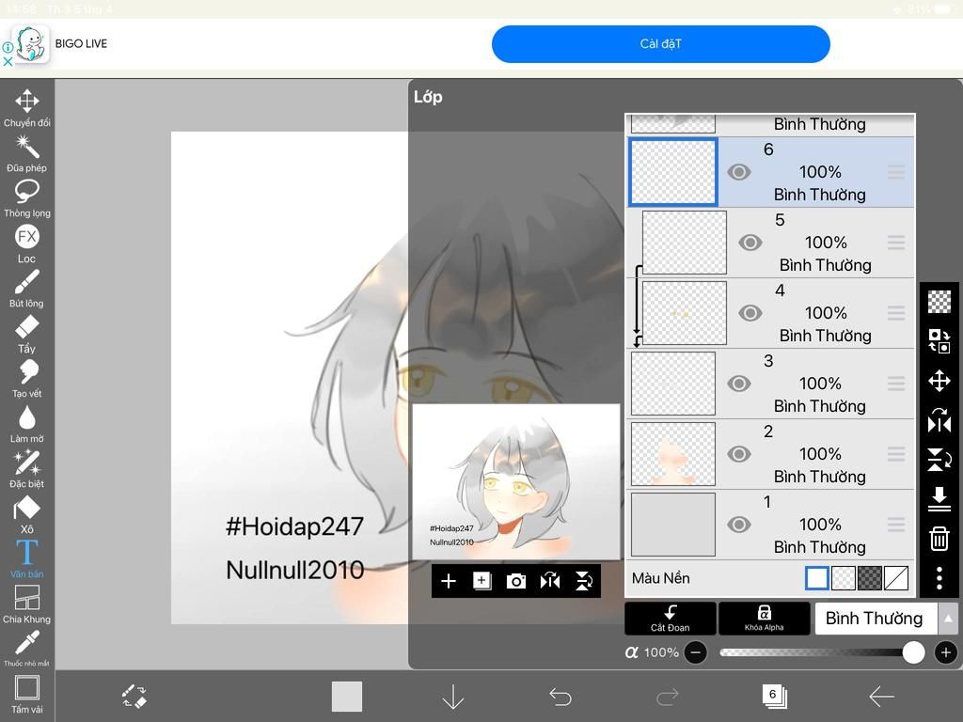Screen dimensions: 963x722
Task: Open the Bình Thường blend mode dropdown
Action: point(875,619)
